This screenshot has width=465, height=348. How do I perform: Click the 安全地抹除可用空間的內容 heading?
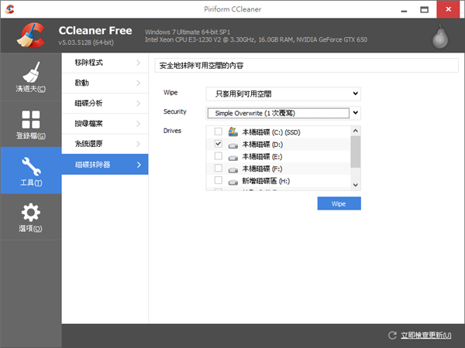pyautogui.click(x=201, y=66)
